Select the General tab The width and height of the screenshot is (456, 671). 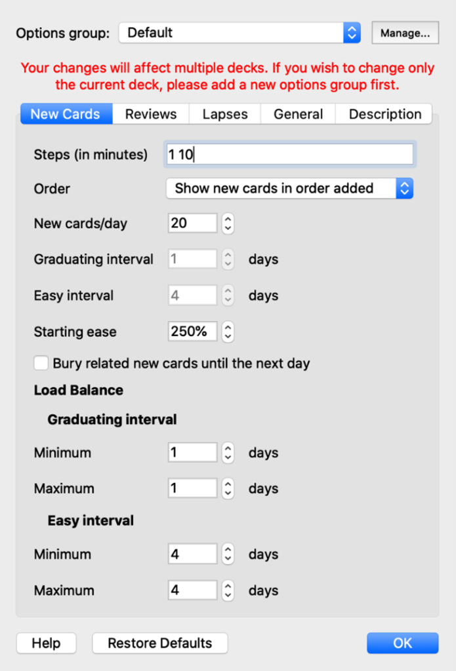[298, 114]
